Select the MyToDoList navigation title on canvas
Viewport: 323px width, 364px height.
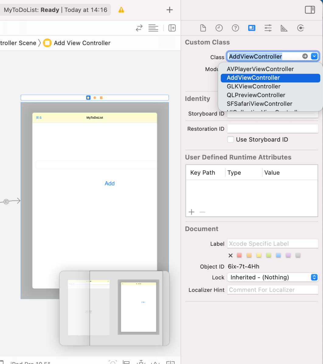pyautogui.click(x=95, y=118)
